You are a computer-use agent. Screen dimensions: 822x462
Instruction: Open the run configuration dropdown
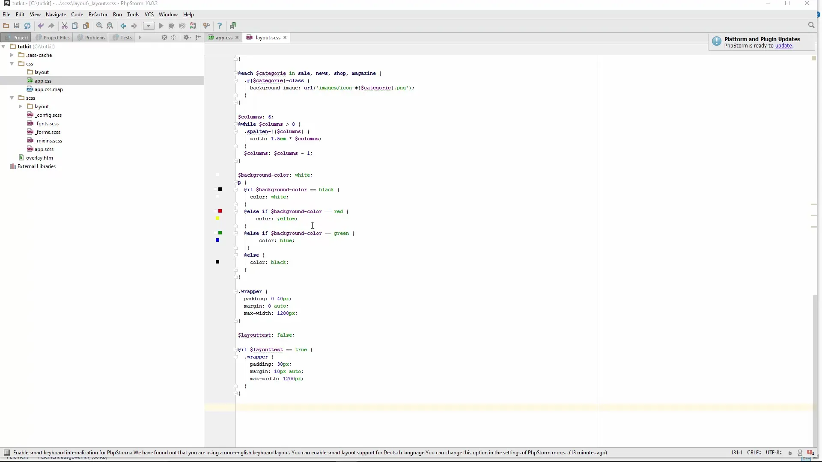pos(149,26)
